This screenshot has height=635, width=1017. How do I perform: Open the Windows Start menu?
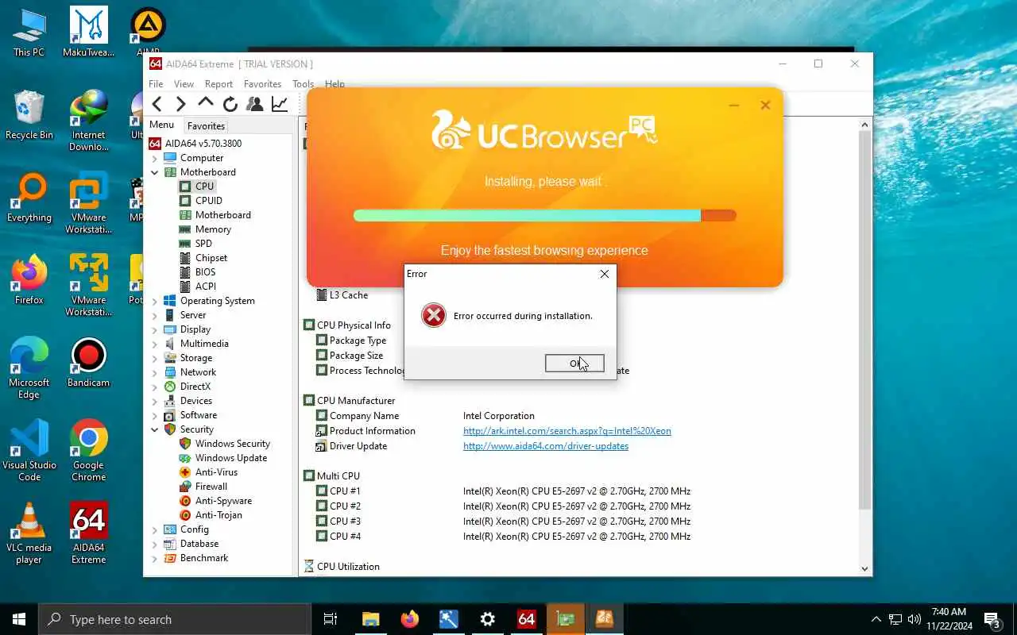(19, 619)
